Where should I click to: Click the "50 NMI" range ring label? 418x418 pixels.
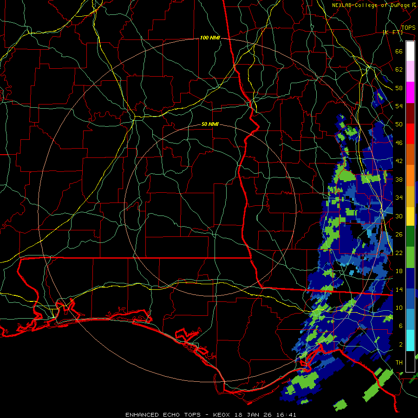point(210,124)
